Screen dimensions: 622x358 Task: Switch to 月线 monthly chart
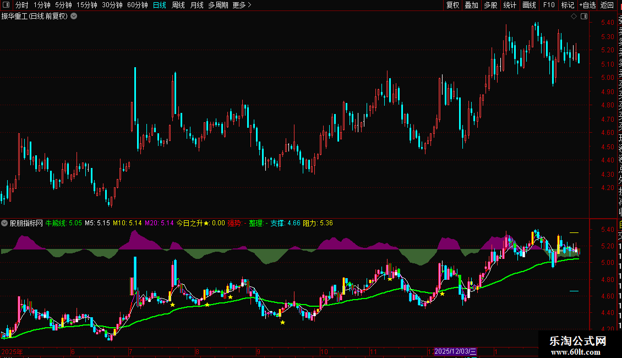click(x=197, y=5)
